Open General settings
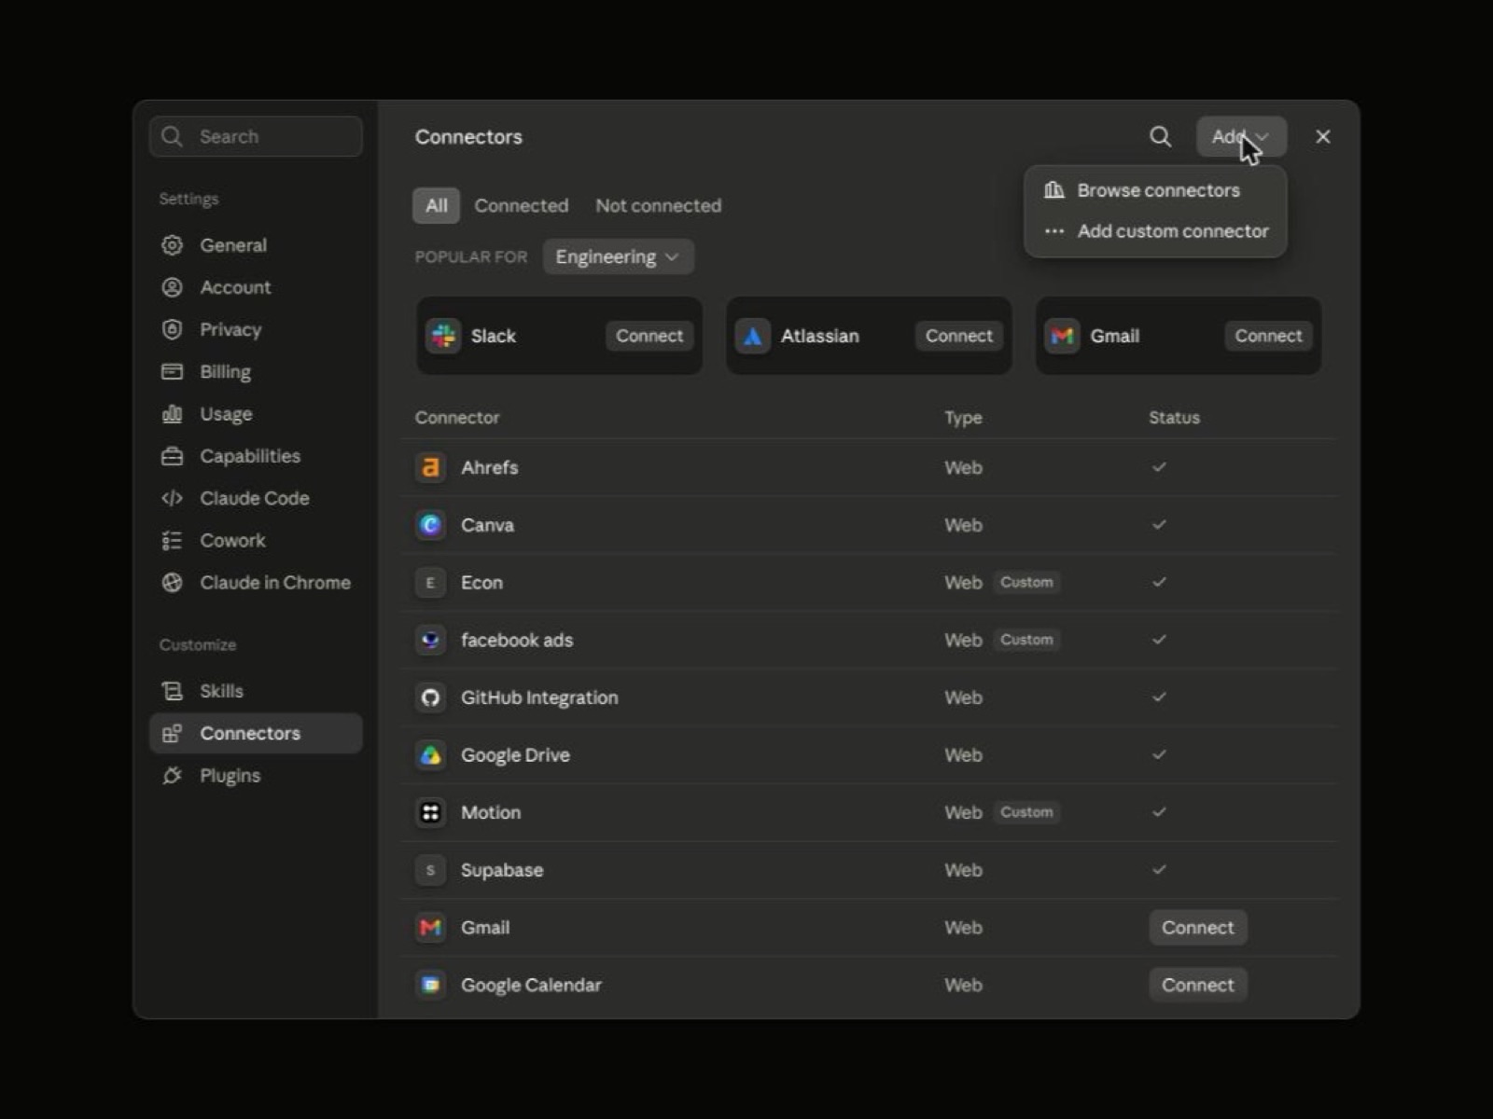The width and height of the screenshot is (1493, 1119). tap(256, 245)
